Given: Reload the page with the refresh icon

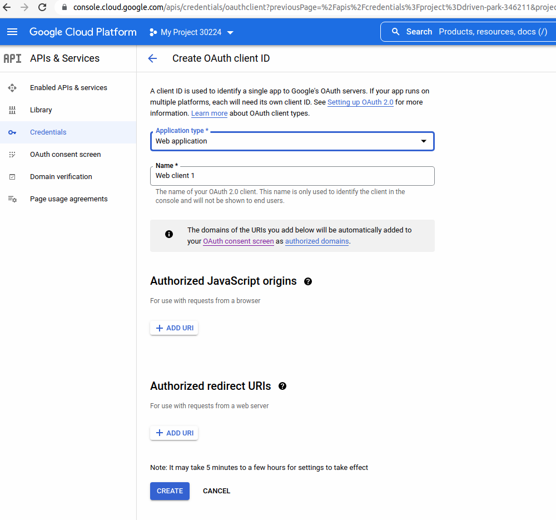Looking at the screenshot, I should tap(42, 7).
